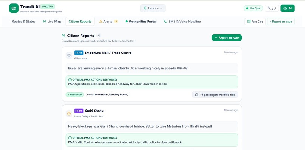The width and height of the screenshot is (305, 150).
Task: Open the AI assistant button
Action: [288, 8]
